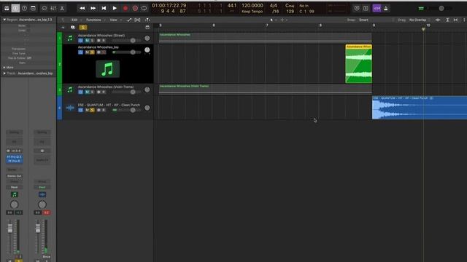The width and height of the screenshot is (467, 262).
Task: Click the large green music note icon
Action: (108, 69)
